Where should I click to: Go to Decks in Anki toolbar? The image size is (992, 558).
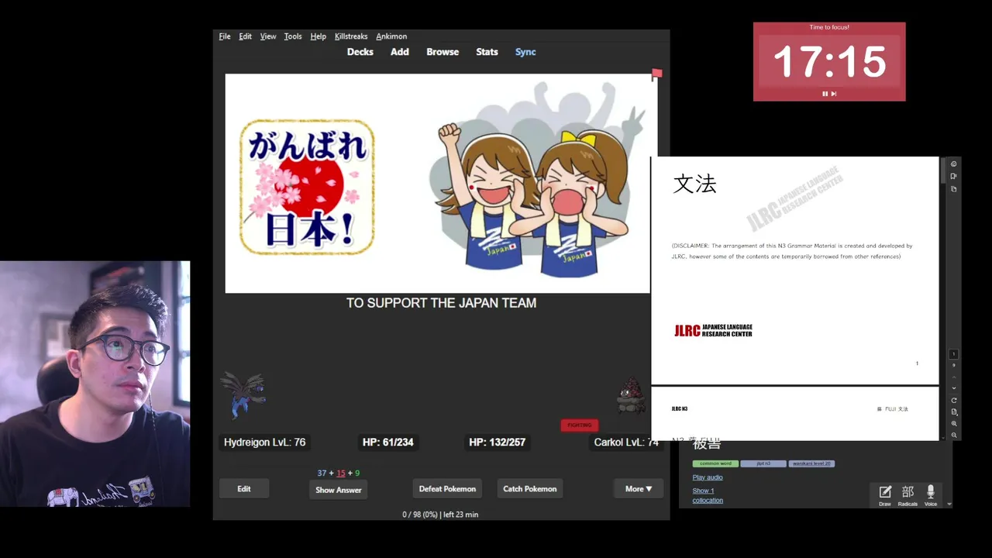click(360, 52)
